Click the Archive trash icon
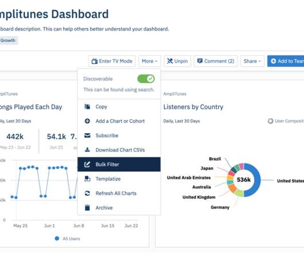 click(x=87, y=208)
